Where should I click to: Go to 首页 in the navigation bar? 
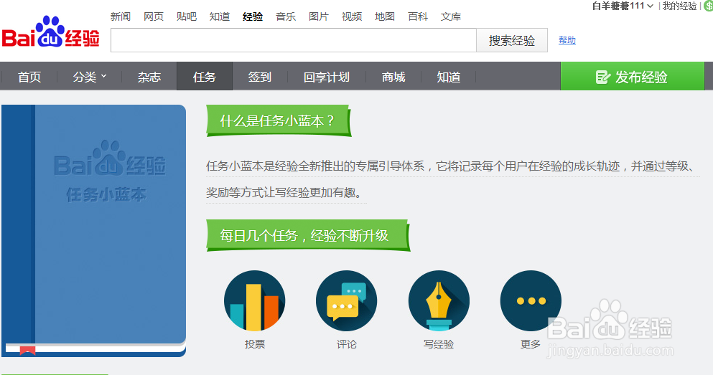coord(29,77)
